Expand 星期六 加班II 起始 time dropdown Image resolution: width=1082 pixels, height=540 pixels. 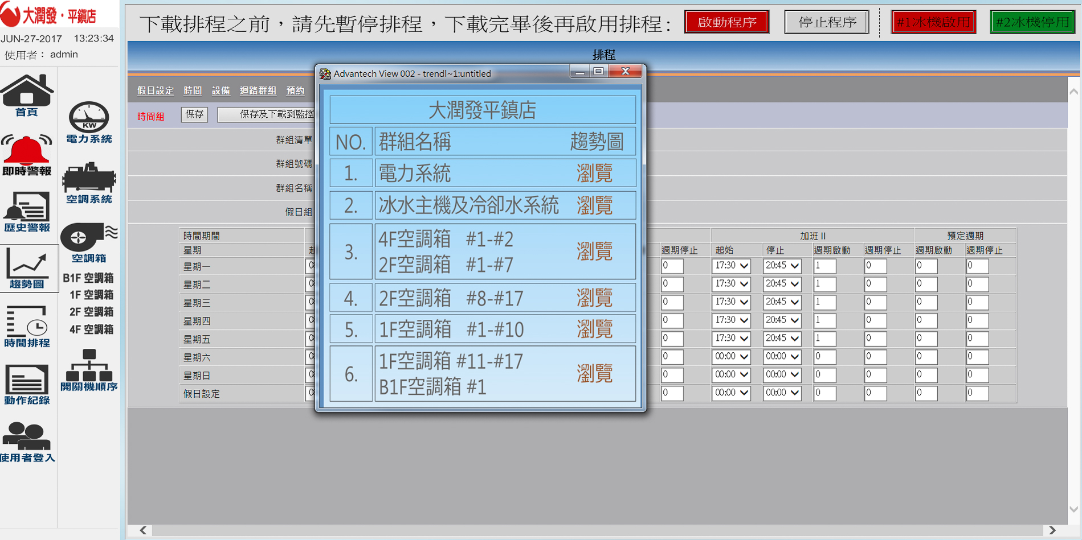pyautogui.click(x=731, y=357)
